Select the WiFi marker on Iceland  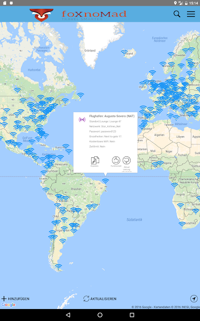124,52
